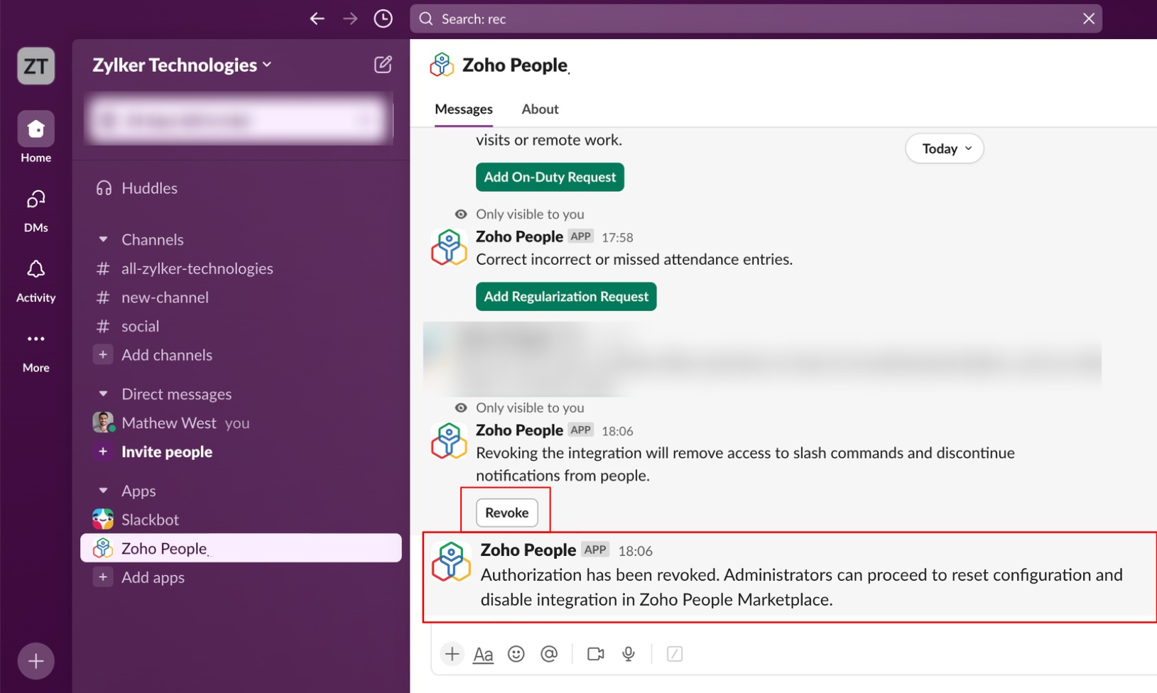Click the Zoho People header title

(515, 65)
